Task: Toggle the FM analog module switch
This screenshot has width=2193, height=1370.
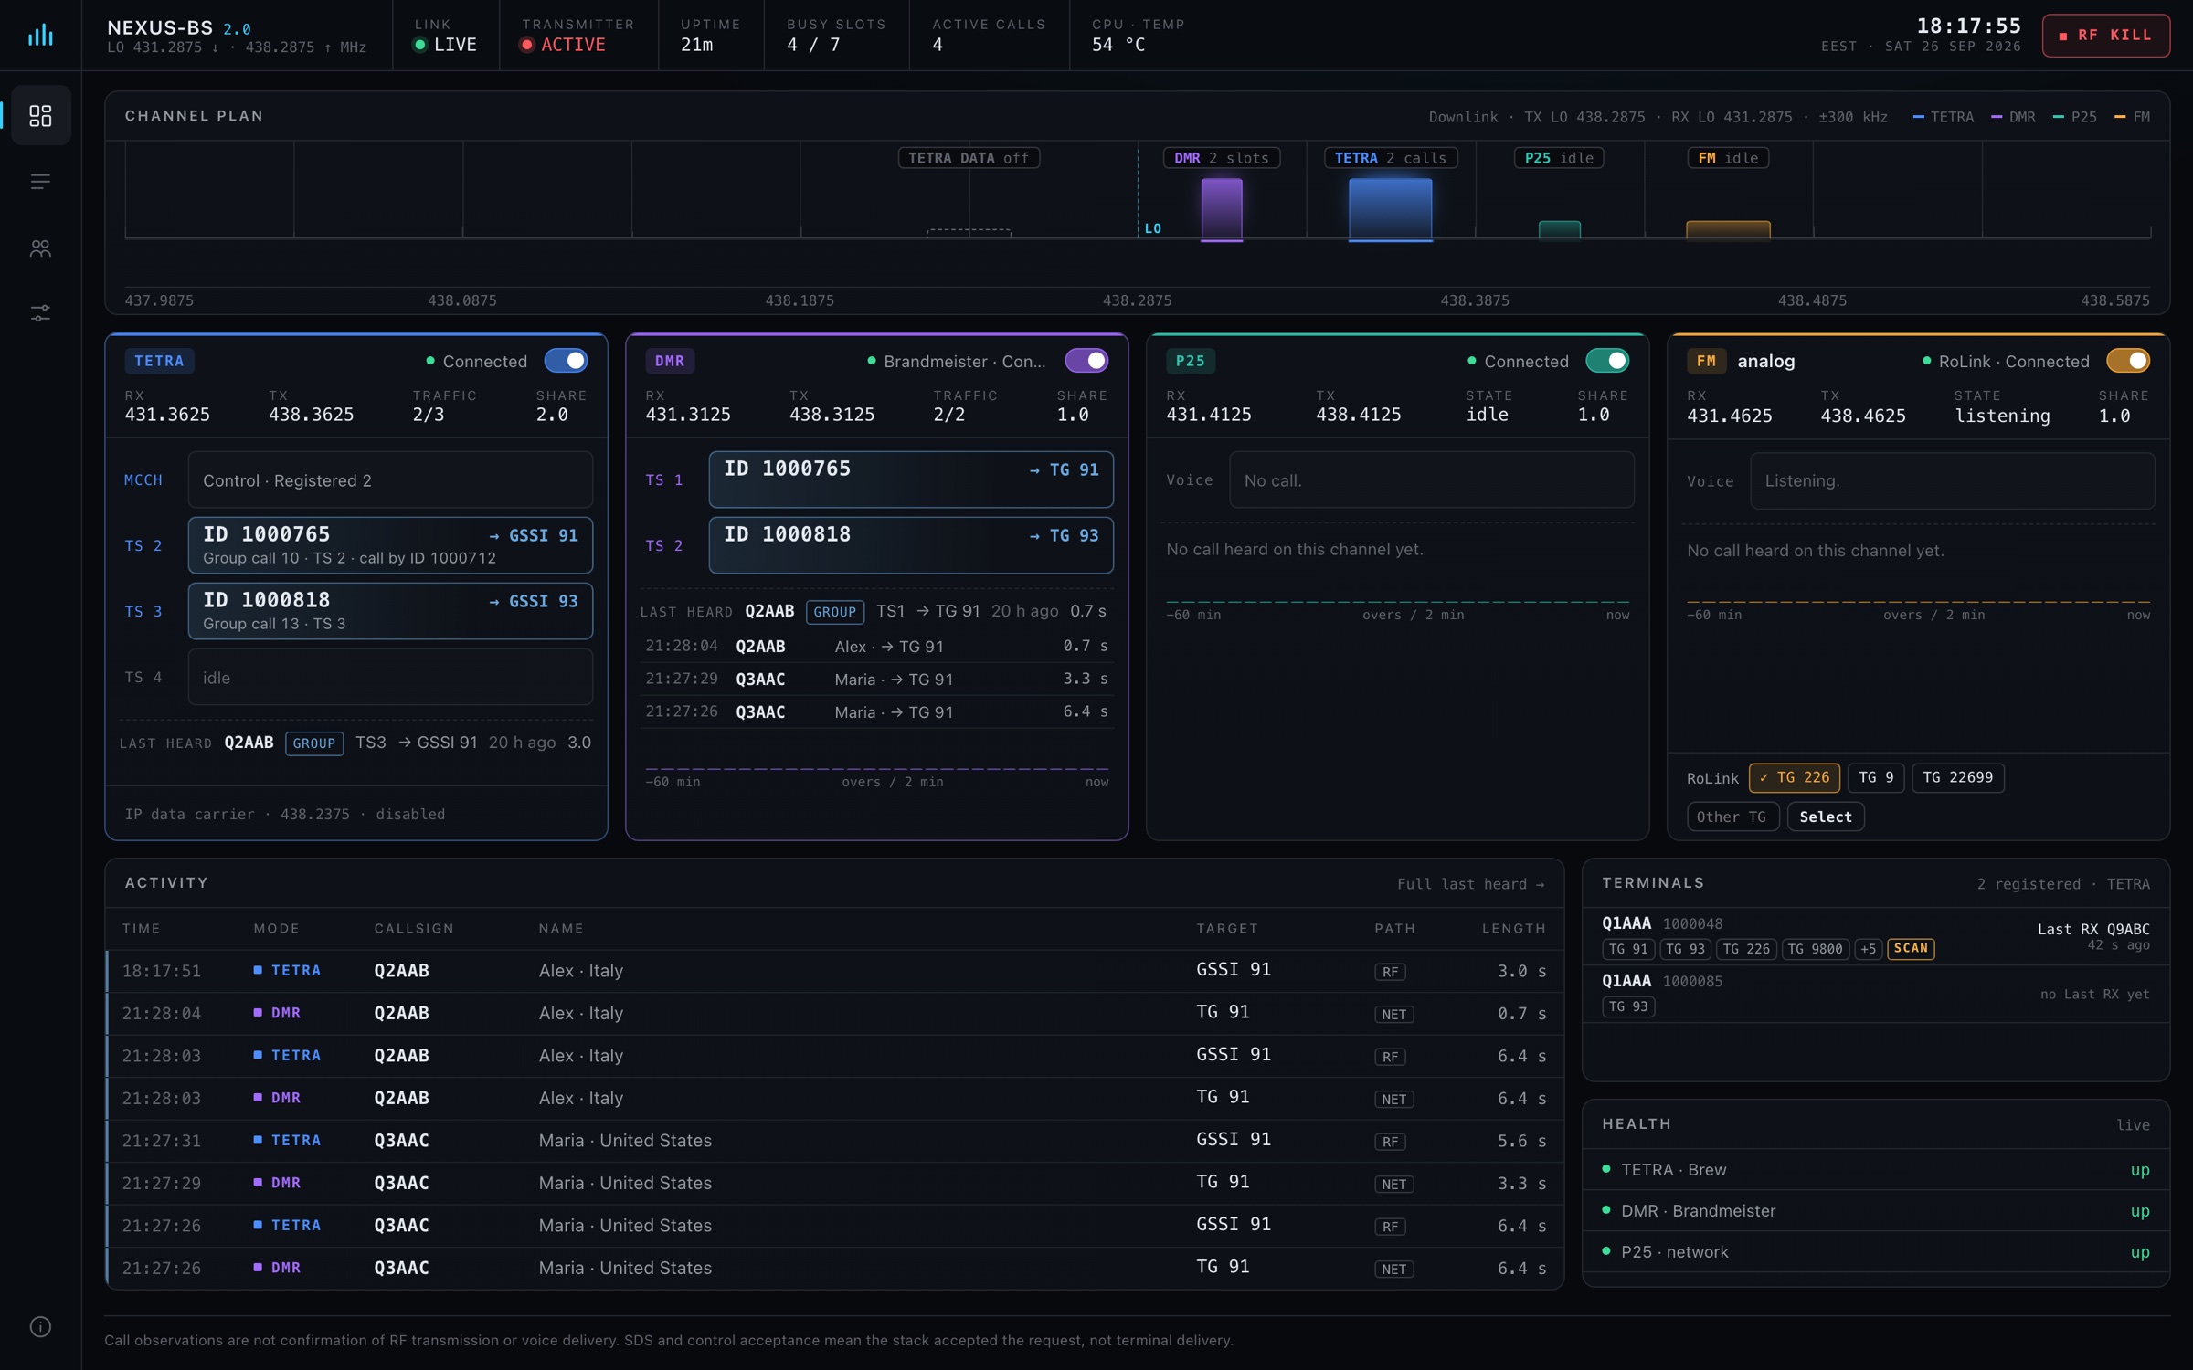Action: 2128,361
